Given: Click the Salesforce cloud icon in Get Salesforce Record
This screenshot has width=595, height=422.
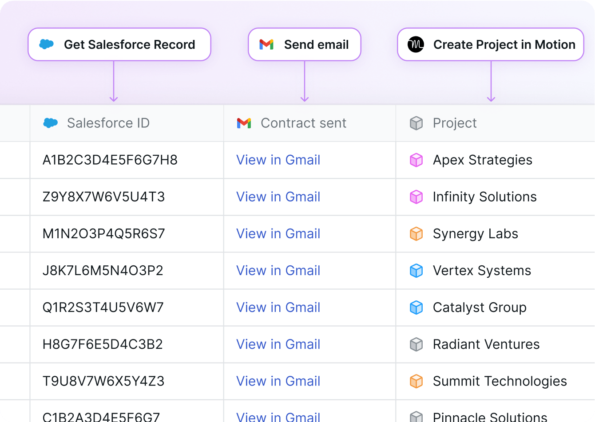Looking at the screenshot, I should coord(47,44).
